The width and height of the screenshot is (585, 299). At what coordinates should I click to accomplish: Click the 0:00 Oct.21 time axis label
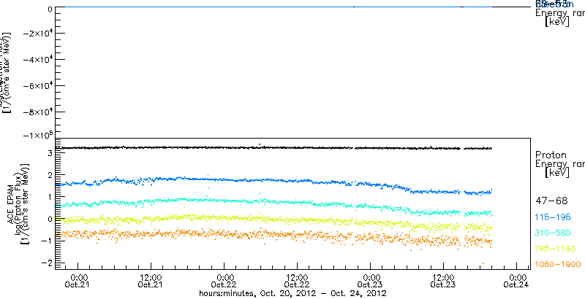tap(78, 281)
